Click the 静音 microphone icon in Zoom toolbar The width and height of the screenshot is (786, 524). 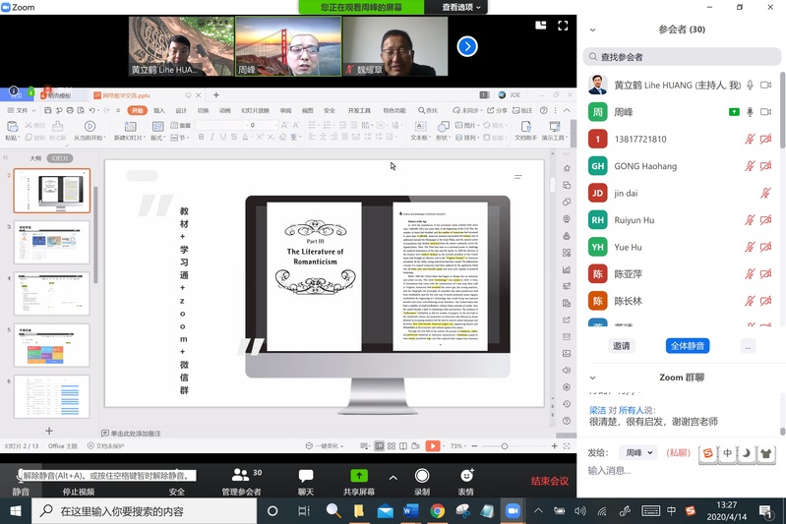(x=21, y=476)
